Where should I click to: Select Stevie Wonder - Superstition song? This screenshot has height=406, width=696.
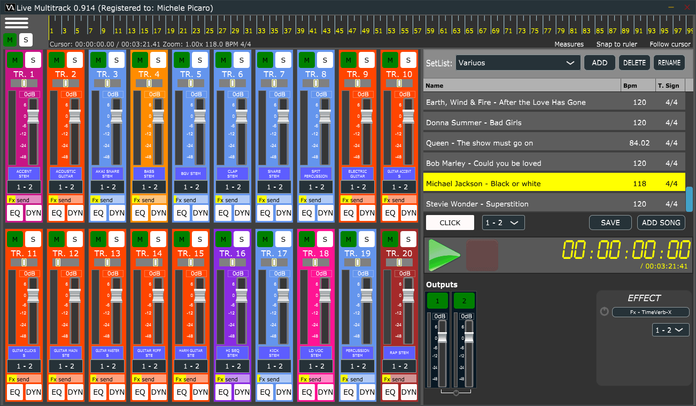pyautogui.click(x=554, y=203)
